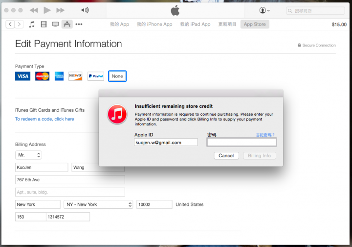Open the NY - New York state dropdown
This screenshot has width=352, height=247.
[98, 204]
